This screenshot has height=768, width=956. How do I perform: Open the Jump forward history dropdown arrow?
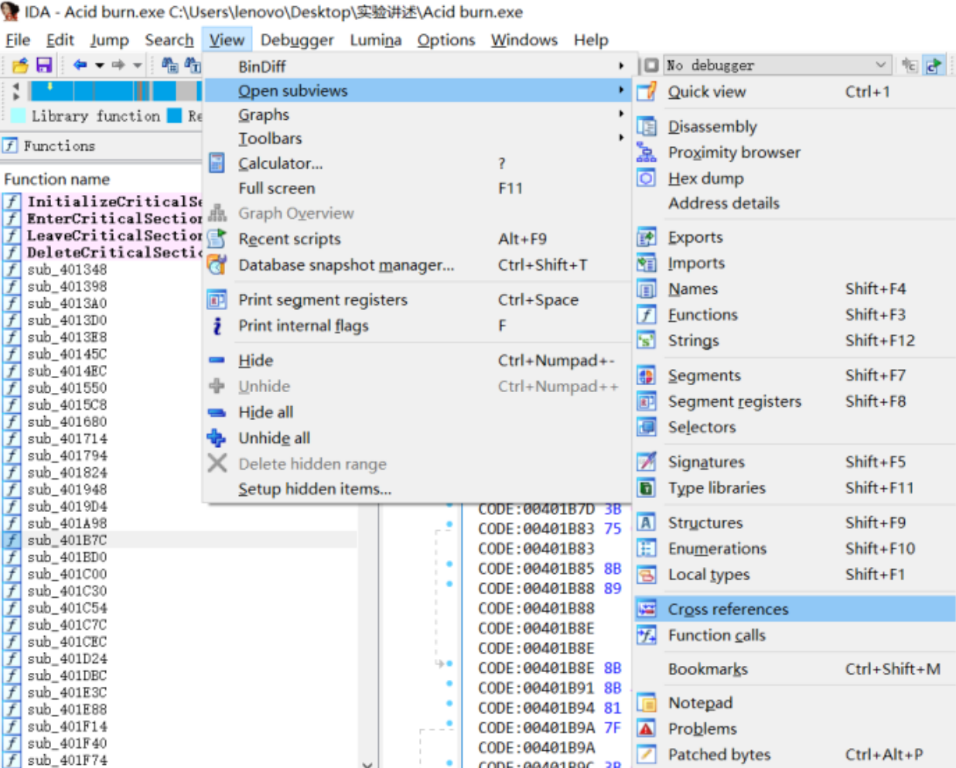pos(138,66)
